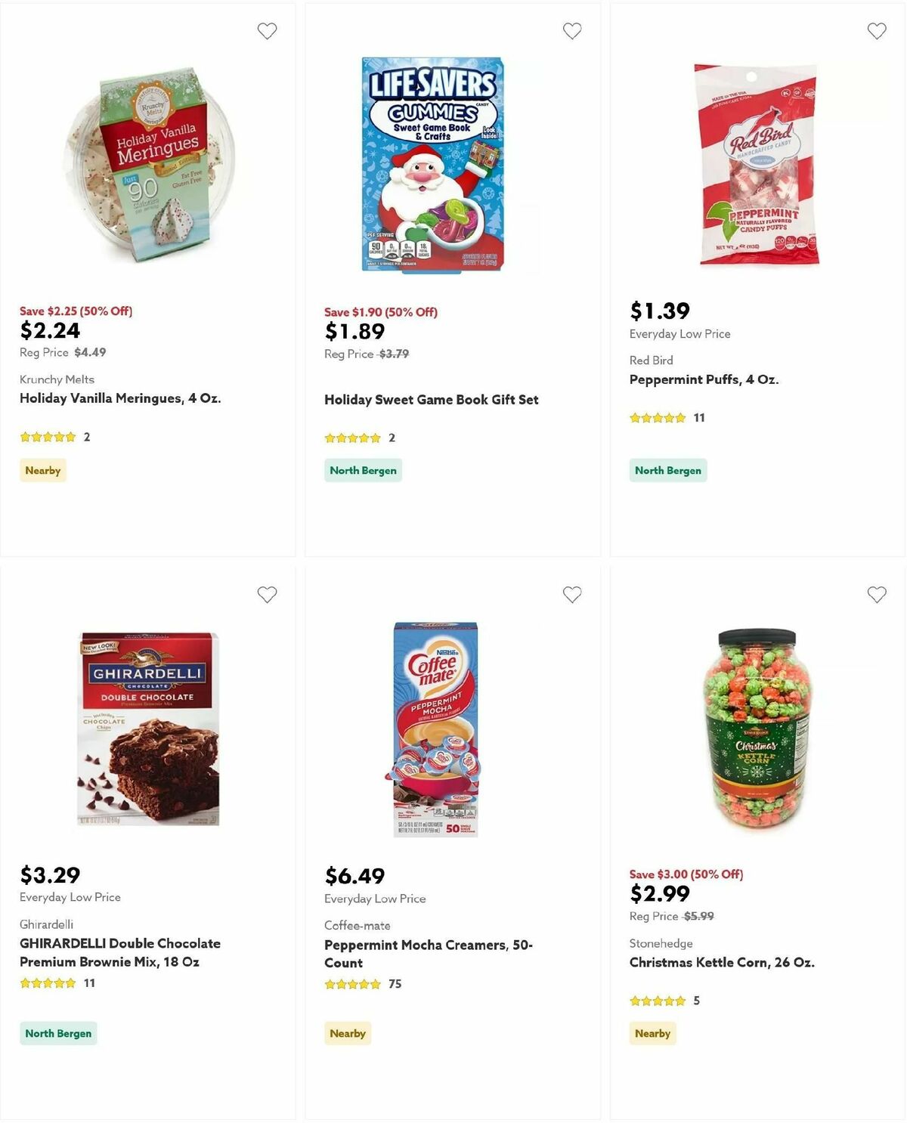Toggle the Nearby label on Meringues card
This screenshot has width=907, height=1123.
pyautogui.click(x=42, y=470)
